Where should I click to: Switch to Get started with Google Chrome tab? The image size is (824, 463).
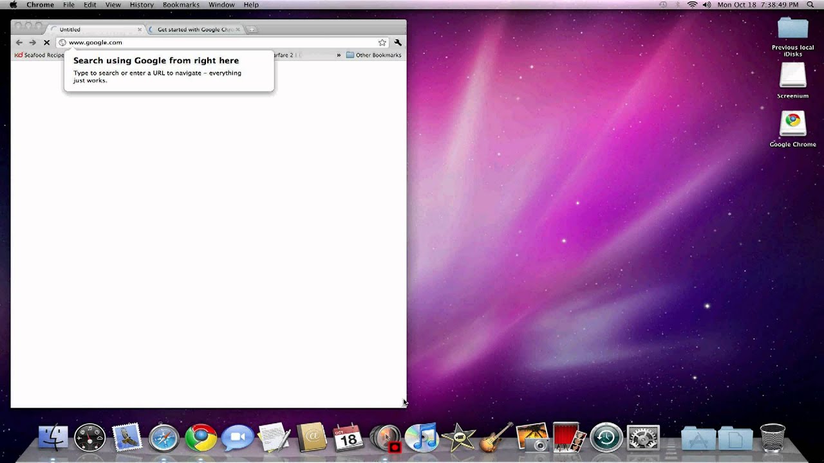click(195, 30)
